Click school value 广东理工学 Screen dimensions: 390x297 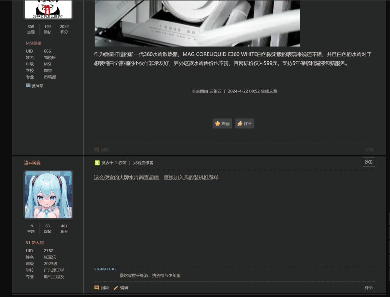click(x=54, y=270)
